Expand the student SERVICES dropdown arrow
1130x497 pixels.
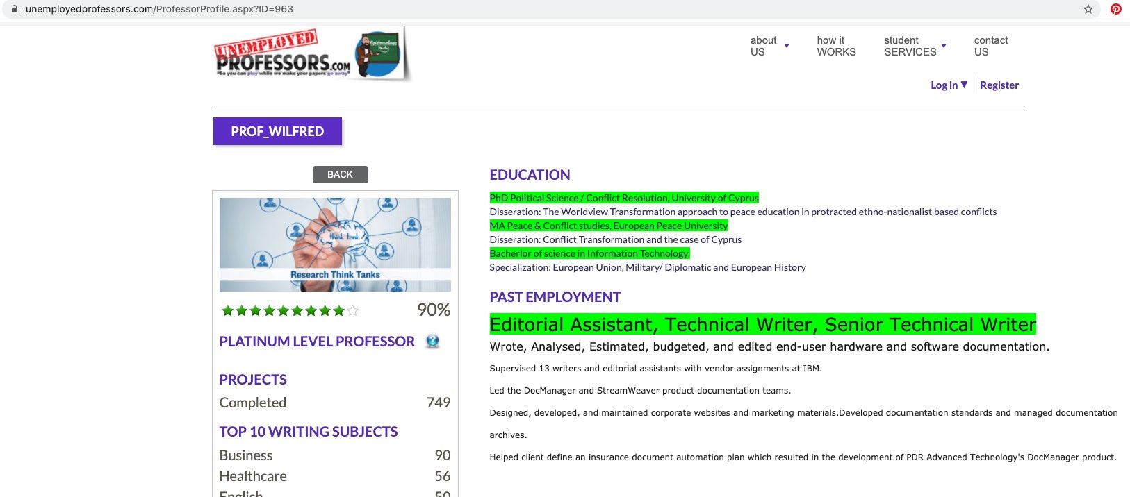[x=944, y=46]
